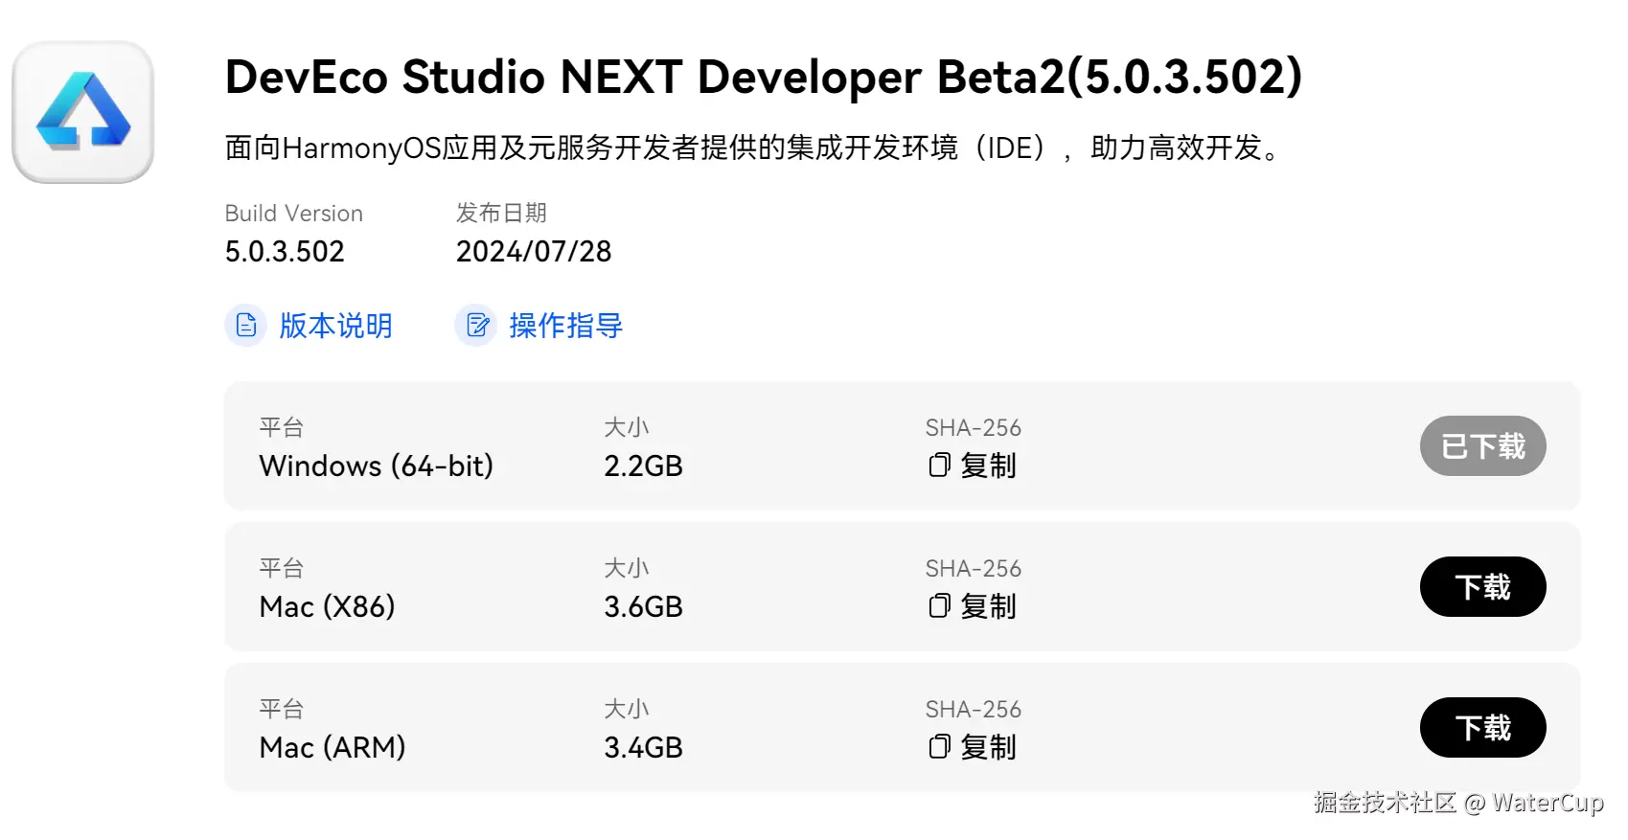
Task: Click the Build Version value 5.0.3.502
Action: tap(285, 252)
